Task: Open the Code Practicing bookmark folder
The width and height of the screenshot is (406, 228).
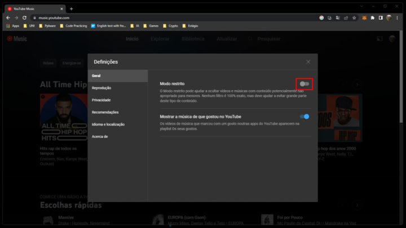Action: point(73,26)
